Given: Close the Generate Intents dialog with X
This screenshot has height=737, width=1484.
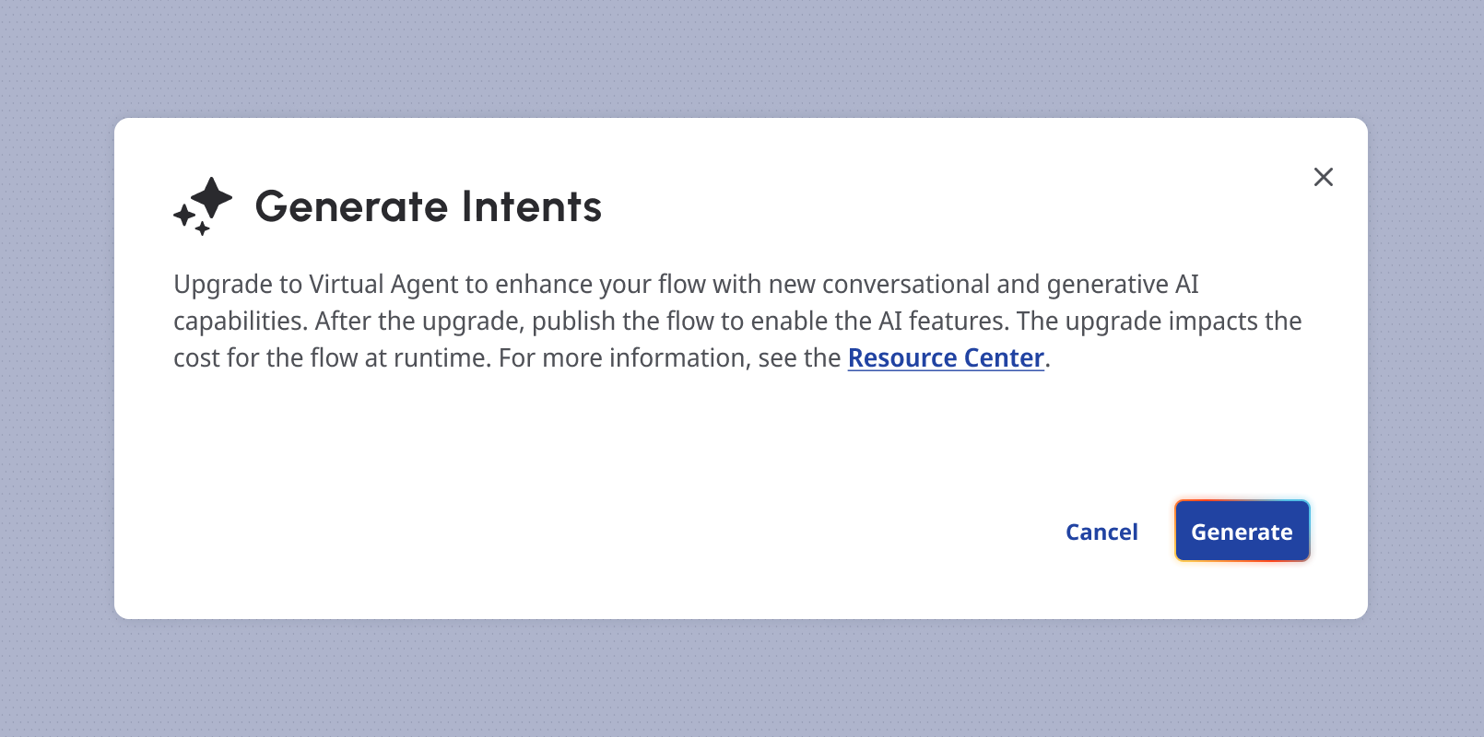Looking at the screenshot, I should [x=1323, y=177].
